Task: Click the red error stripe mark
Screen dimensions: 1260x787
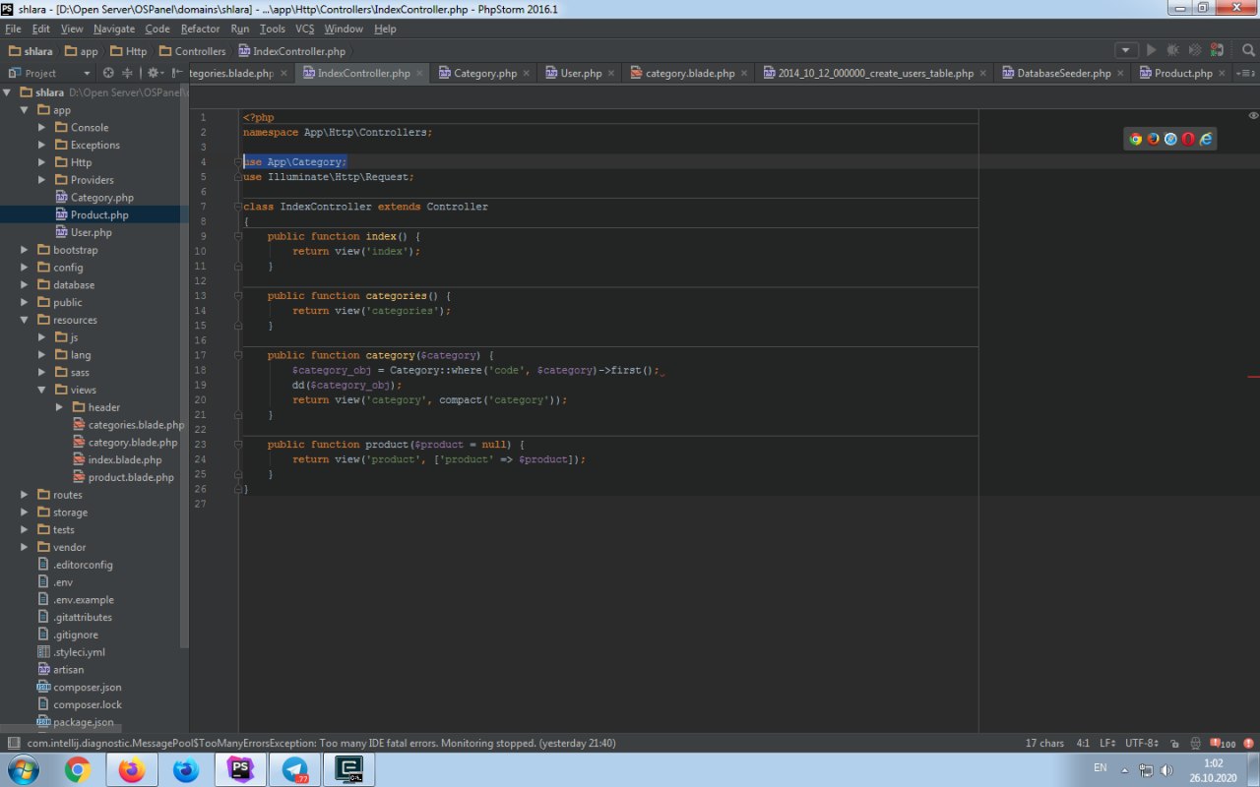Action: click(x=1253, y=377)
